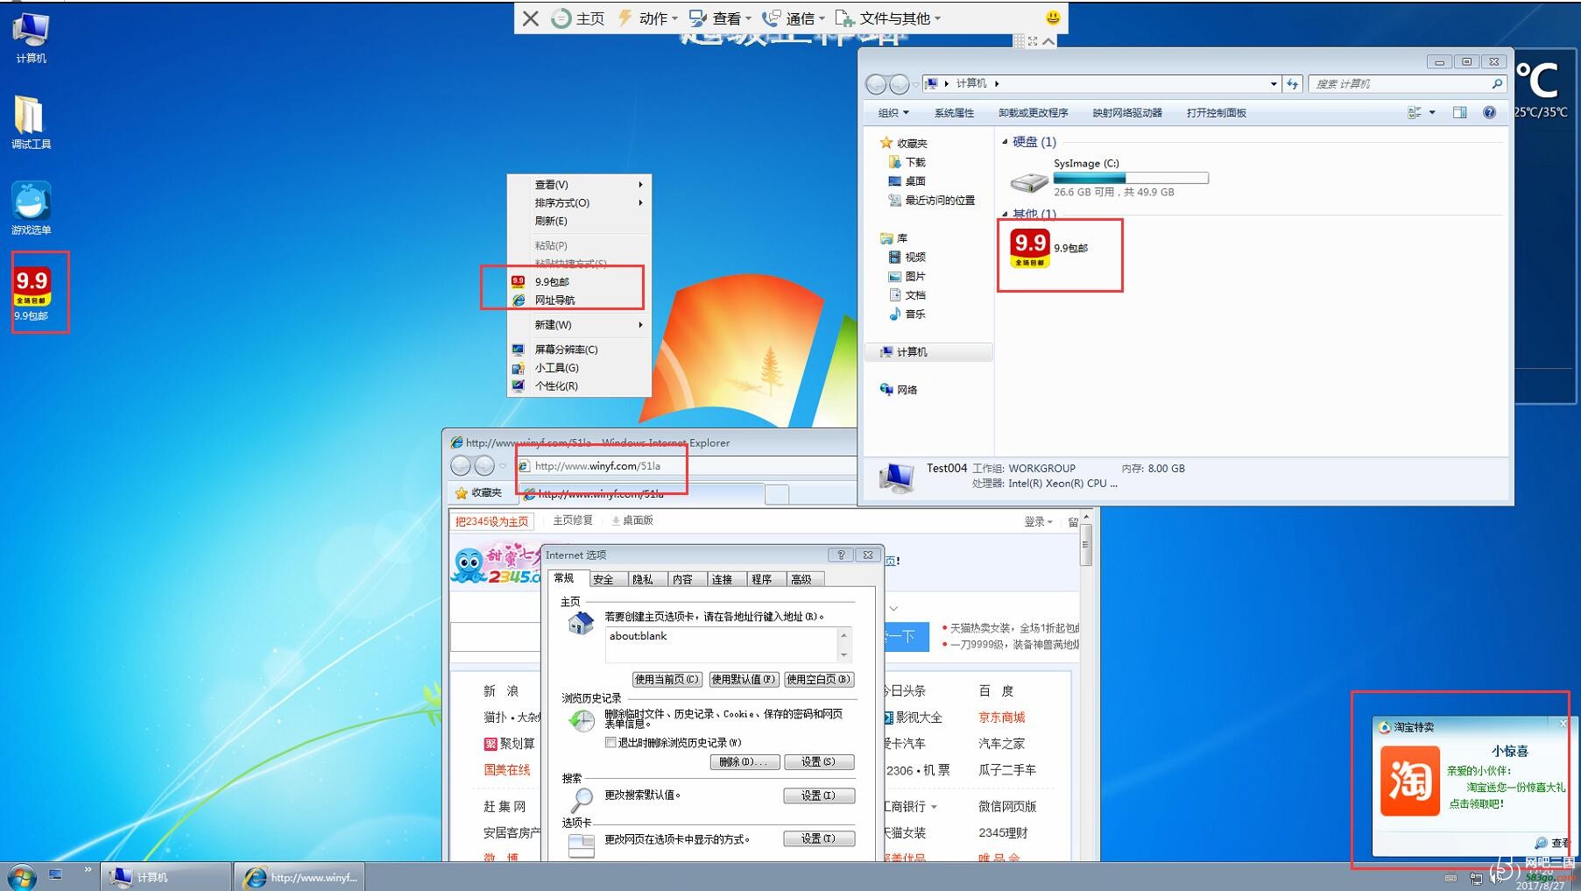Open the Explorer help icon
This screenshot has height=891, width=1581.
(1489, 112)
